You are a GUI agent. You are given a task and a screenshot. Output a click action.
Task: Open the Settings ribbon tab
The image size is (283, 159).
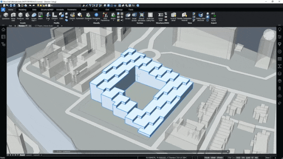[x=119, y=10]
